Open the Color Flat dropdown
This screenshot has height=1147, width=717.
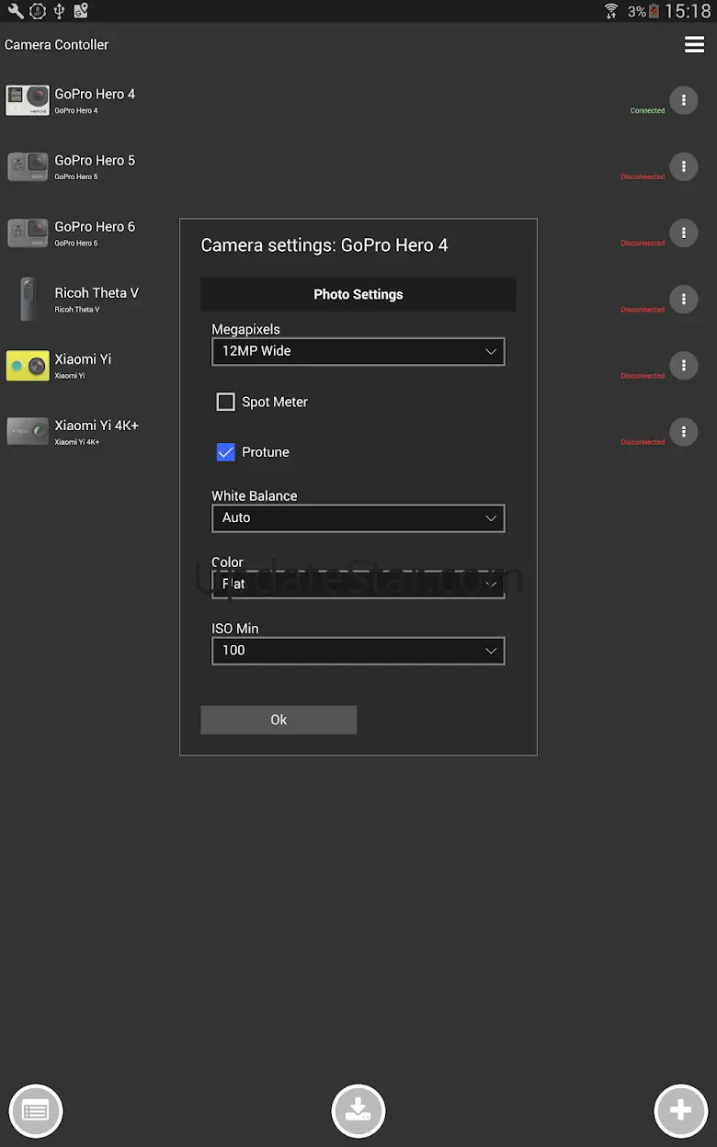click(x=358, y=585)
